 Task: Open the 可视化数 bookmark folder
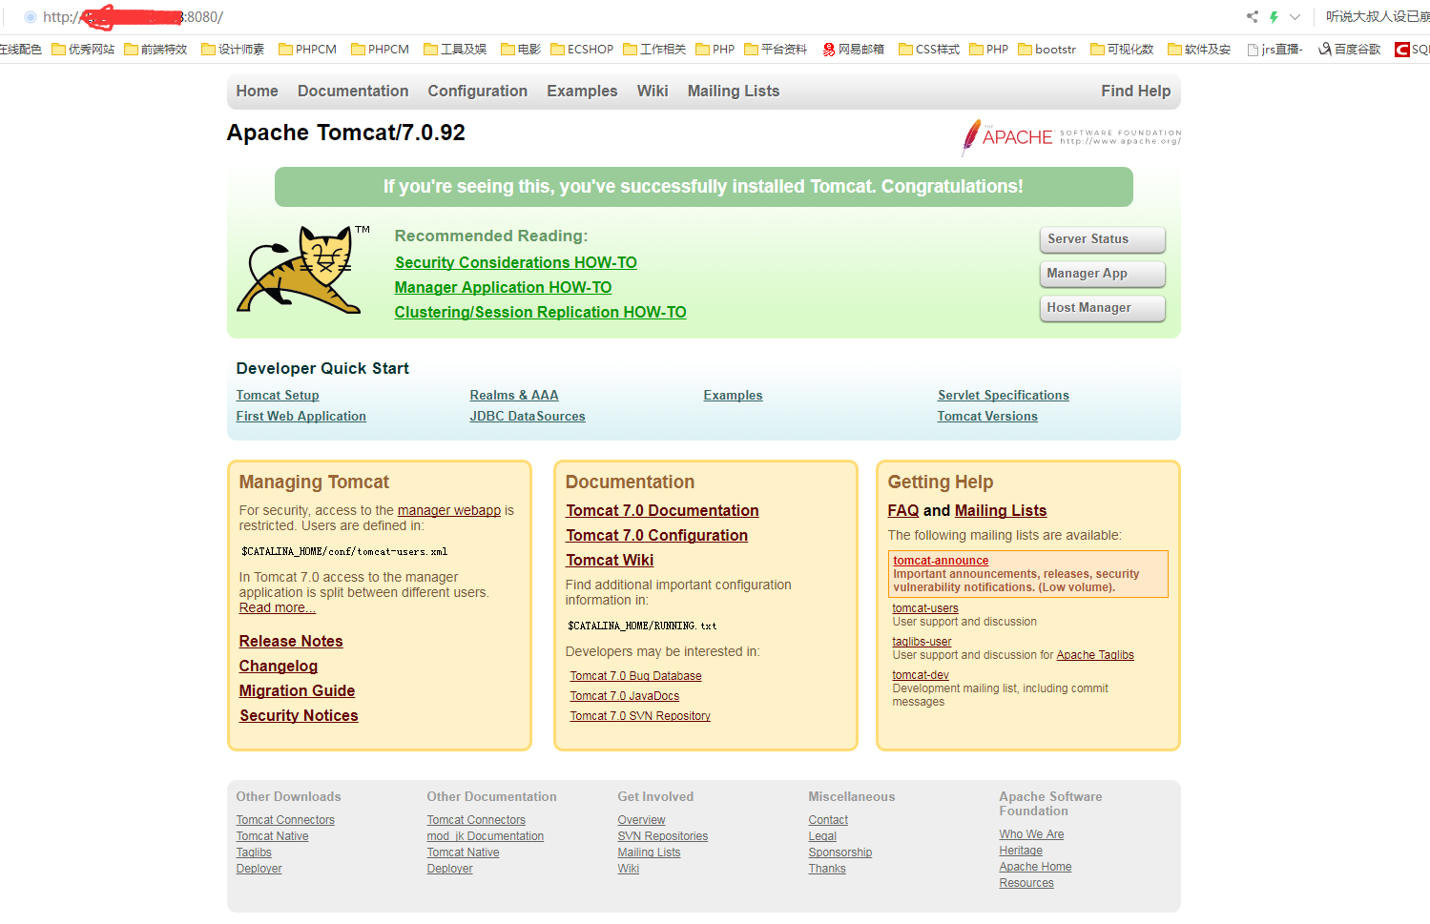tap(1122, 50)
